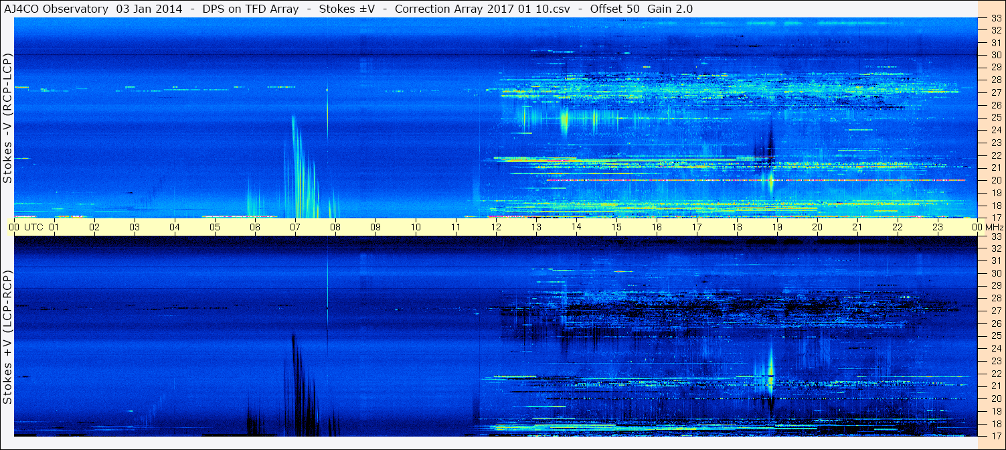Viewport: 1006px width, 450px height.
Task: Click the AJ4CO Observatory title text
Action: [56, 9]
